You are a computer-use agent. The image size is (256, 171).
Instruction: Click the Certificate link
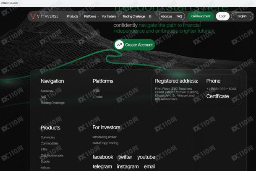point(217,96)
